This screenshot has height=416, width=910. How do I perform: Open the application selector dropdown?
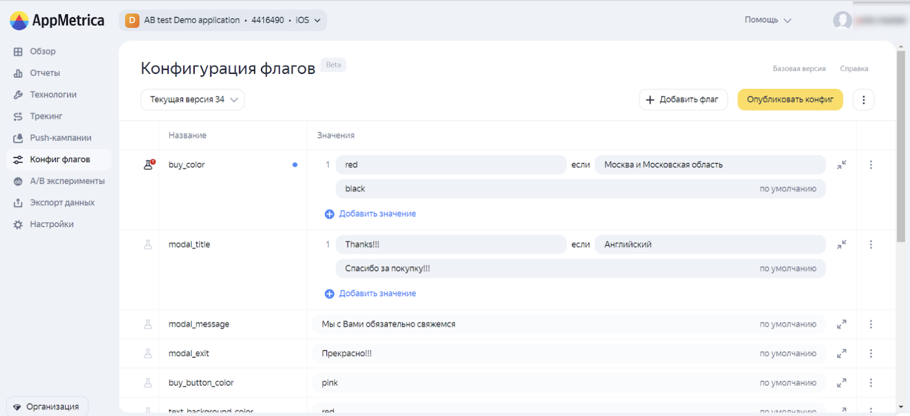pos(223,20)
